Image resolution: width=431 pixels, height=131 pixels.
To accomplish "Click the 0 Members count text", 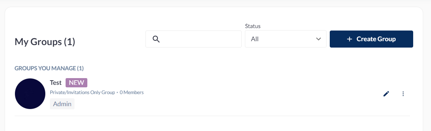I will point(132,92).
